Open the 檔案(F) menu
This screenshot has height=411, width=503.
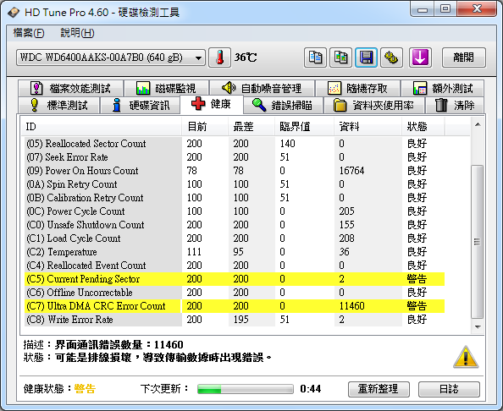pos(29,33)
